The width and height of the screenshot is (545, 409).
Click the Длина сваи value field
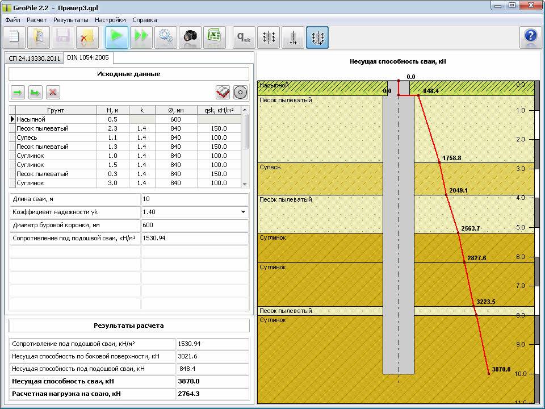click(195, 199)
